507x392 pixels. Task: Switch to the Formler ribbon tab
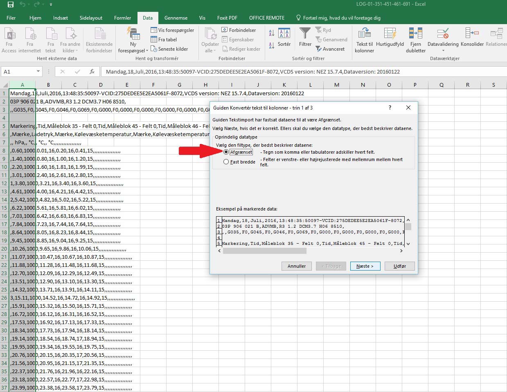coord(122,18)
